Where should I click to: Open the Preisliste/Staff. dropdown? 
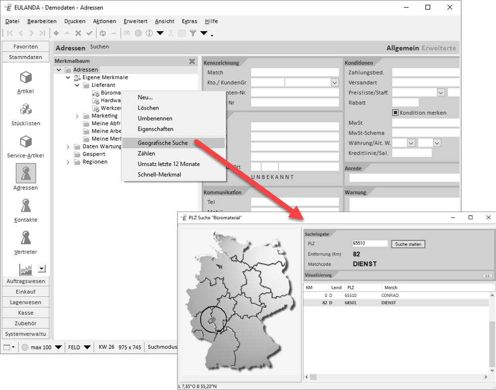pos(441,93)
